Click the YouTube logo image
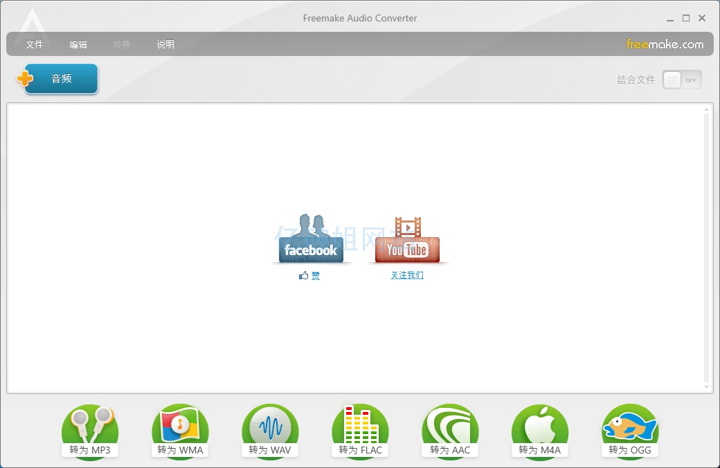 [407, 241]
